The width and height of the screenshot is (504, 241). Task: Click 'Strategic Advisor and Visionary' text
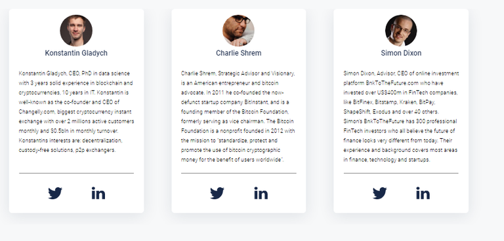pos(256,73)
